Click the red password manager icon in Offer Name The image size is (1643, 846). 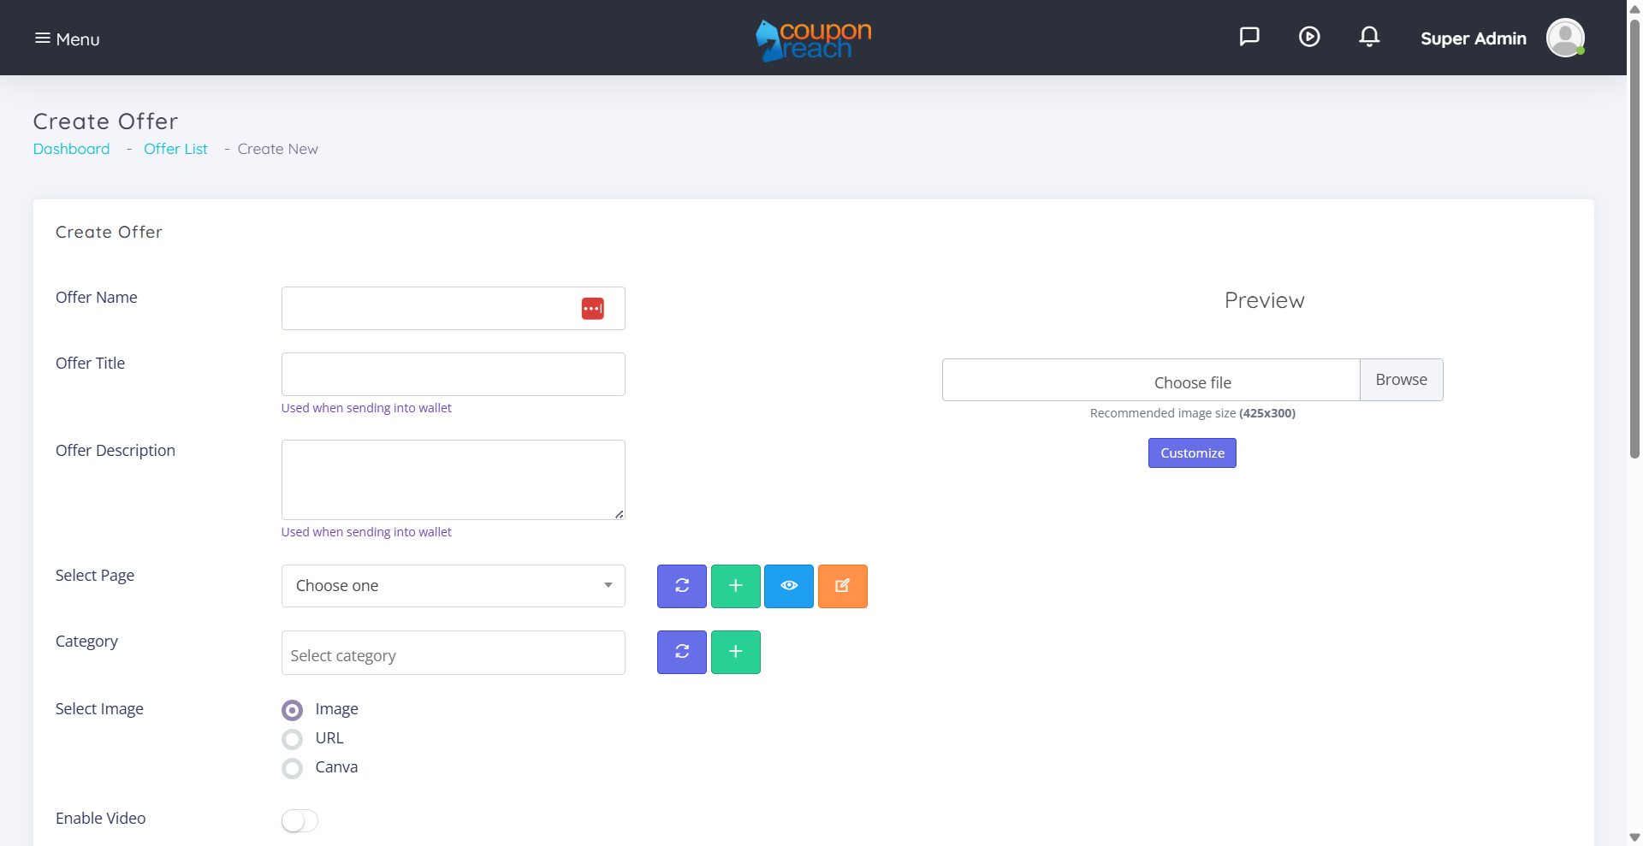point(593,308)
